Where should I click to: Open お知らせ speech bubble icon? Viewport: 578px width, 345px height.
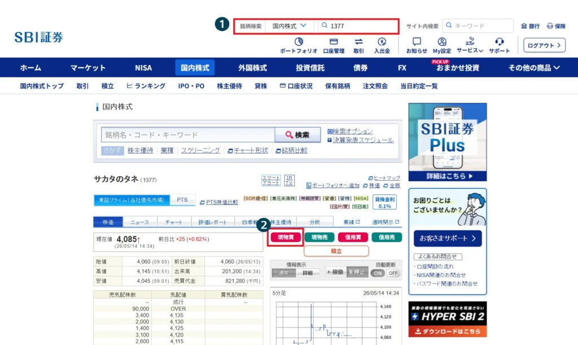[417, 41]
